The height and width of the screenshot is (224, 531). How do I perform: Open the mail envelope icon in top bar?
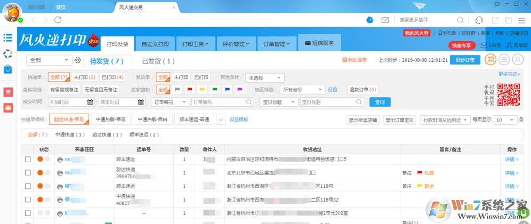click(x=385, y=20)
